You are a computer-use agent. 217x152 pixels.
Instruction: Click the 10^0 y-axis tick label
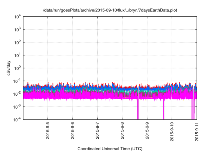(17, 68)
